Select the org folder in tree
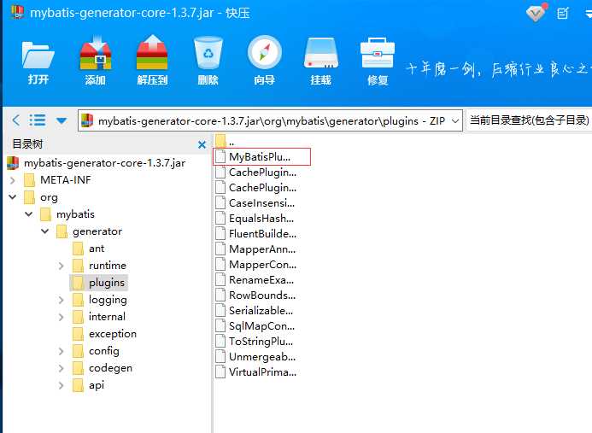This screenshot has width=592, height=433. coord(41,197)
